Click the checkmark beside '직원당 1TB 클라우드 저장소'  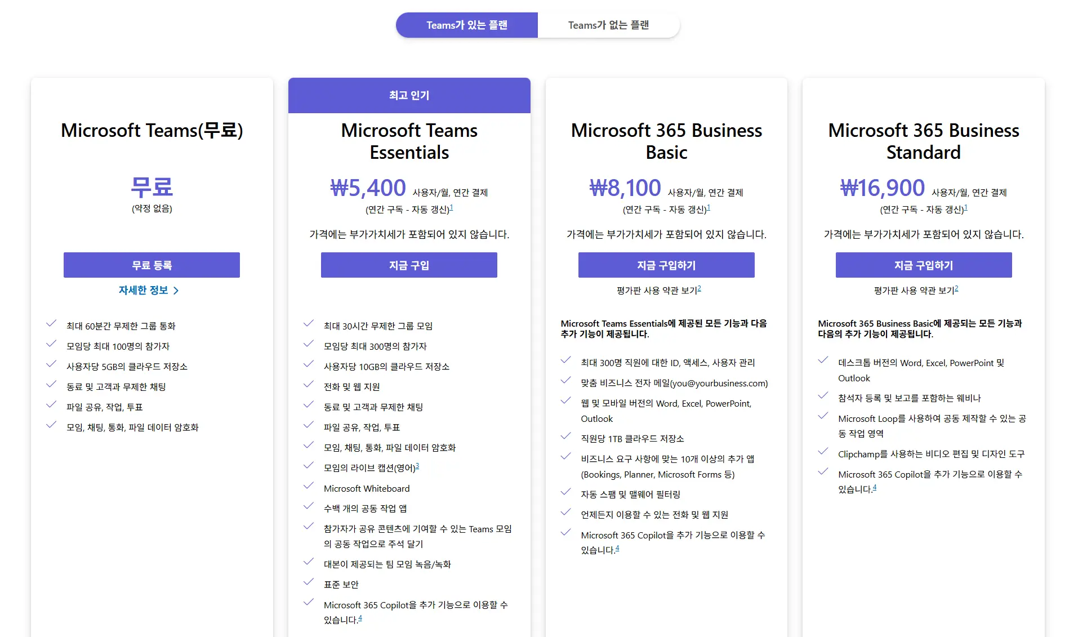click(566, 436)
